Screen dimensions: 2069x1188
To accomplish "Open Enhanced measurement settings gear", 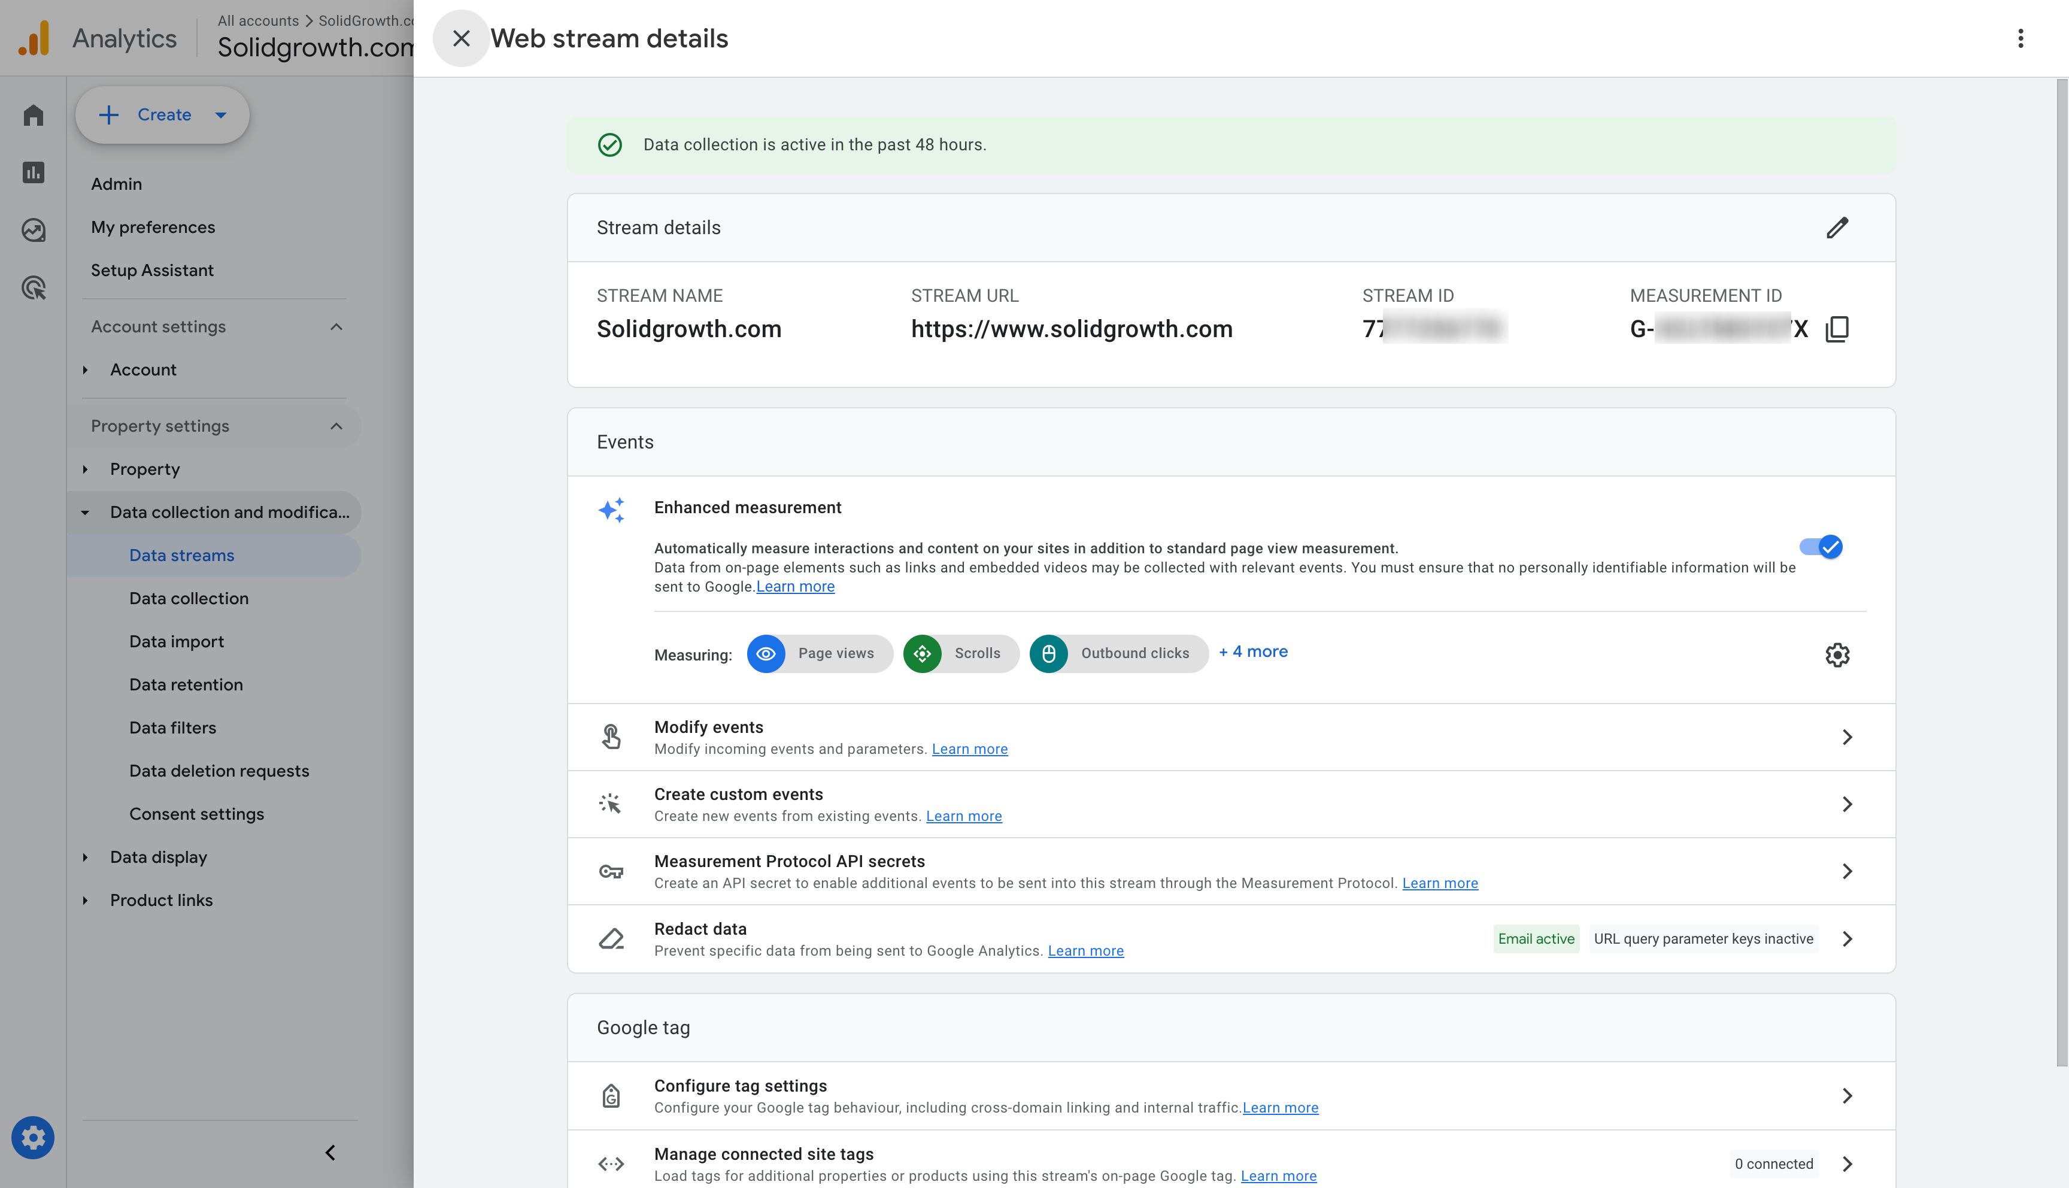I will pos(1837,654).
